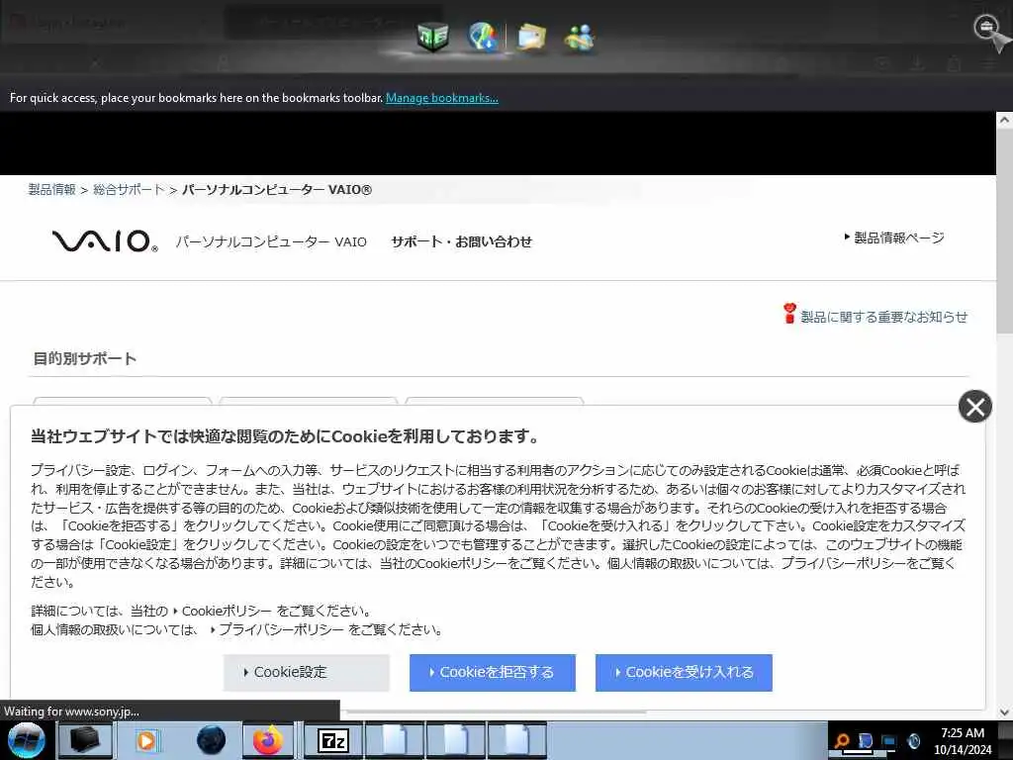This screenshot has width=1013, height=760.
Task: Open サポート・お問い合わせ heading link
Action: point(461,241)
